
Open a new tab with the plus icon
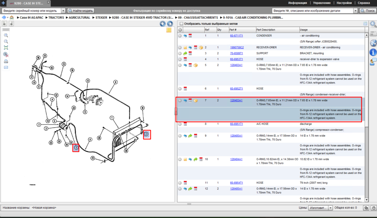3,3
